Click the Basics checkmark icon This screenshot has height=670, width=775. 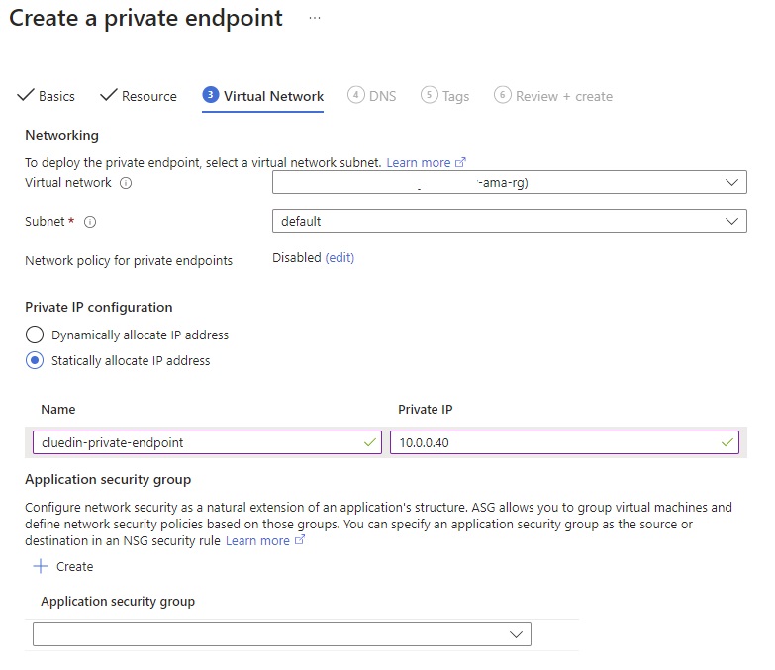tap(26, 95)
